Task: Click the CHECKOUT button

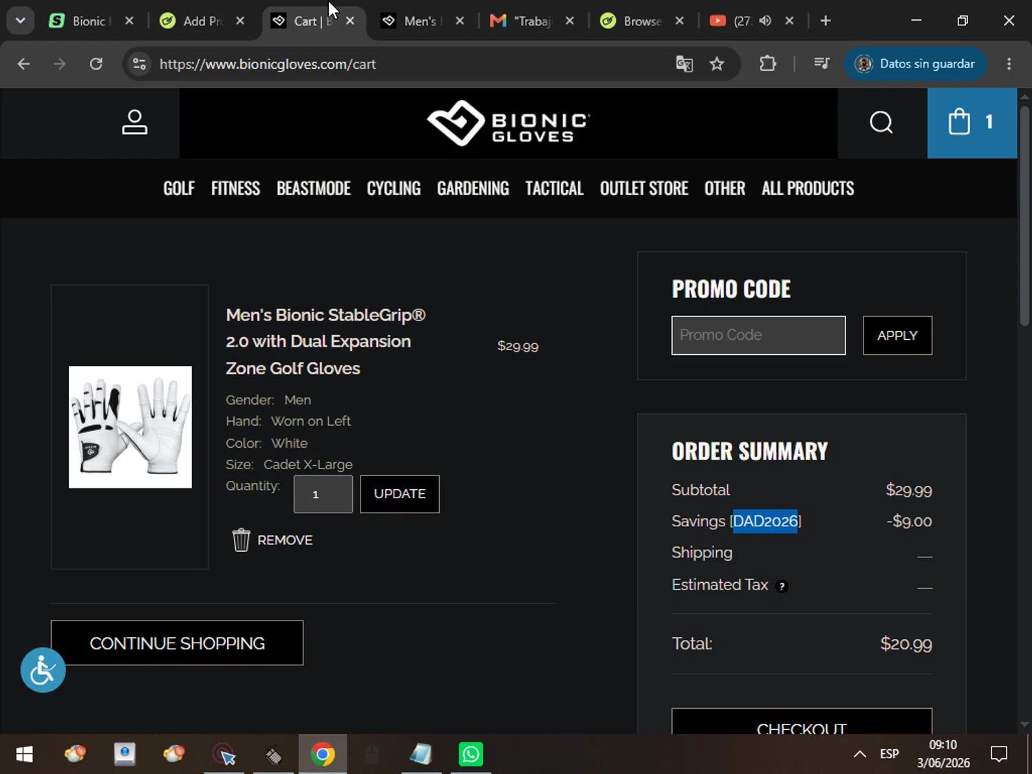Action: click(802, 721)
